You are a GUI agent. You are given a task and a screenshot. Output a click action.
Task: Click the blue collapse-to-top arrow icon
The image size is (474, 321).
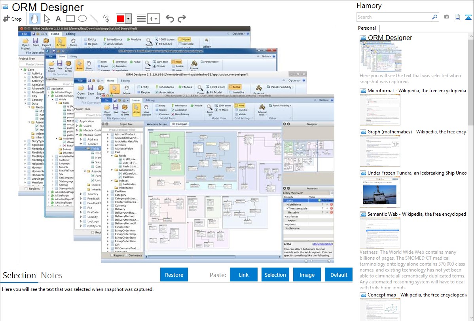tap(468, 17)
